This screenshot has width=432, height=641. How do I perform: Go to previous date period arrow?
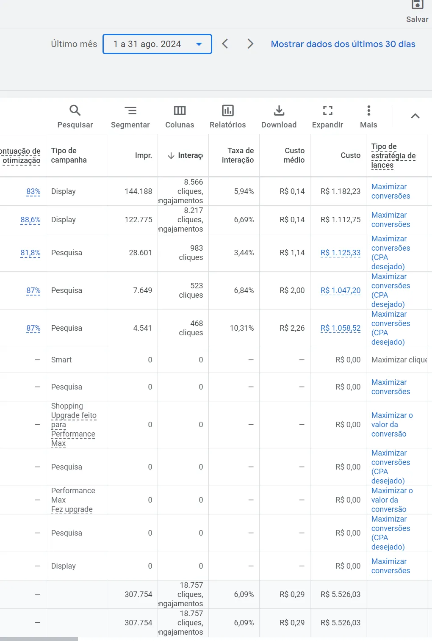pyautogui.click(x=225, y=44)
